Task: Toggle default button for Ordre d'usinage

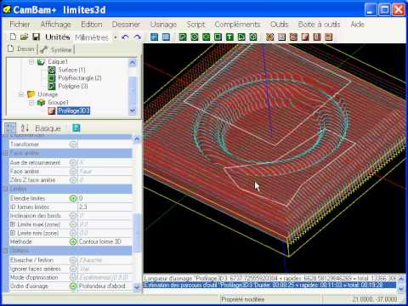Action: click(x=73, y=286)
